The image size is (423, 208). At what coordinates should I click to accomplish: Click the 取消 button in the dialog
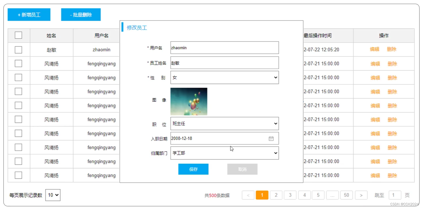coord(242,169)
